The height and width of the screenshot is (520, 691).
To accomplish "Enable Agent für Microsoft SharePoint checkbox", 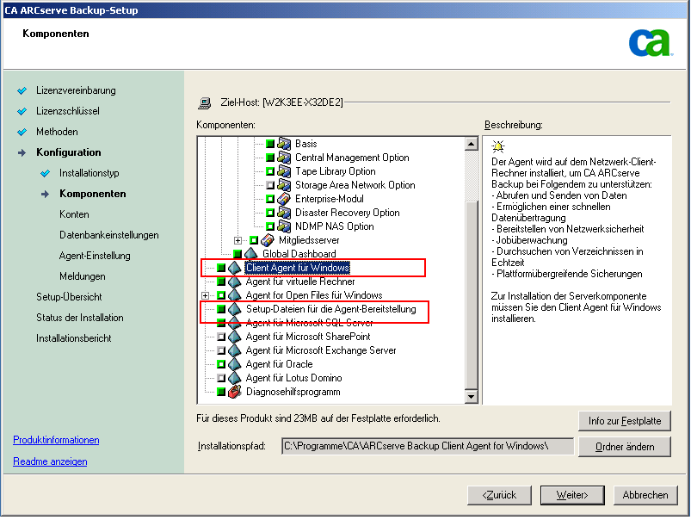I will tap(221, 337).
